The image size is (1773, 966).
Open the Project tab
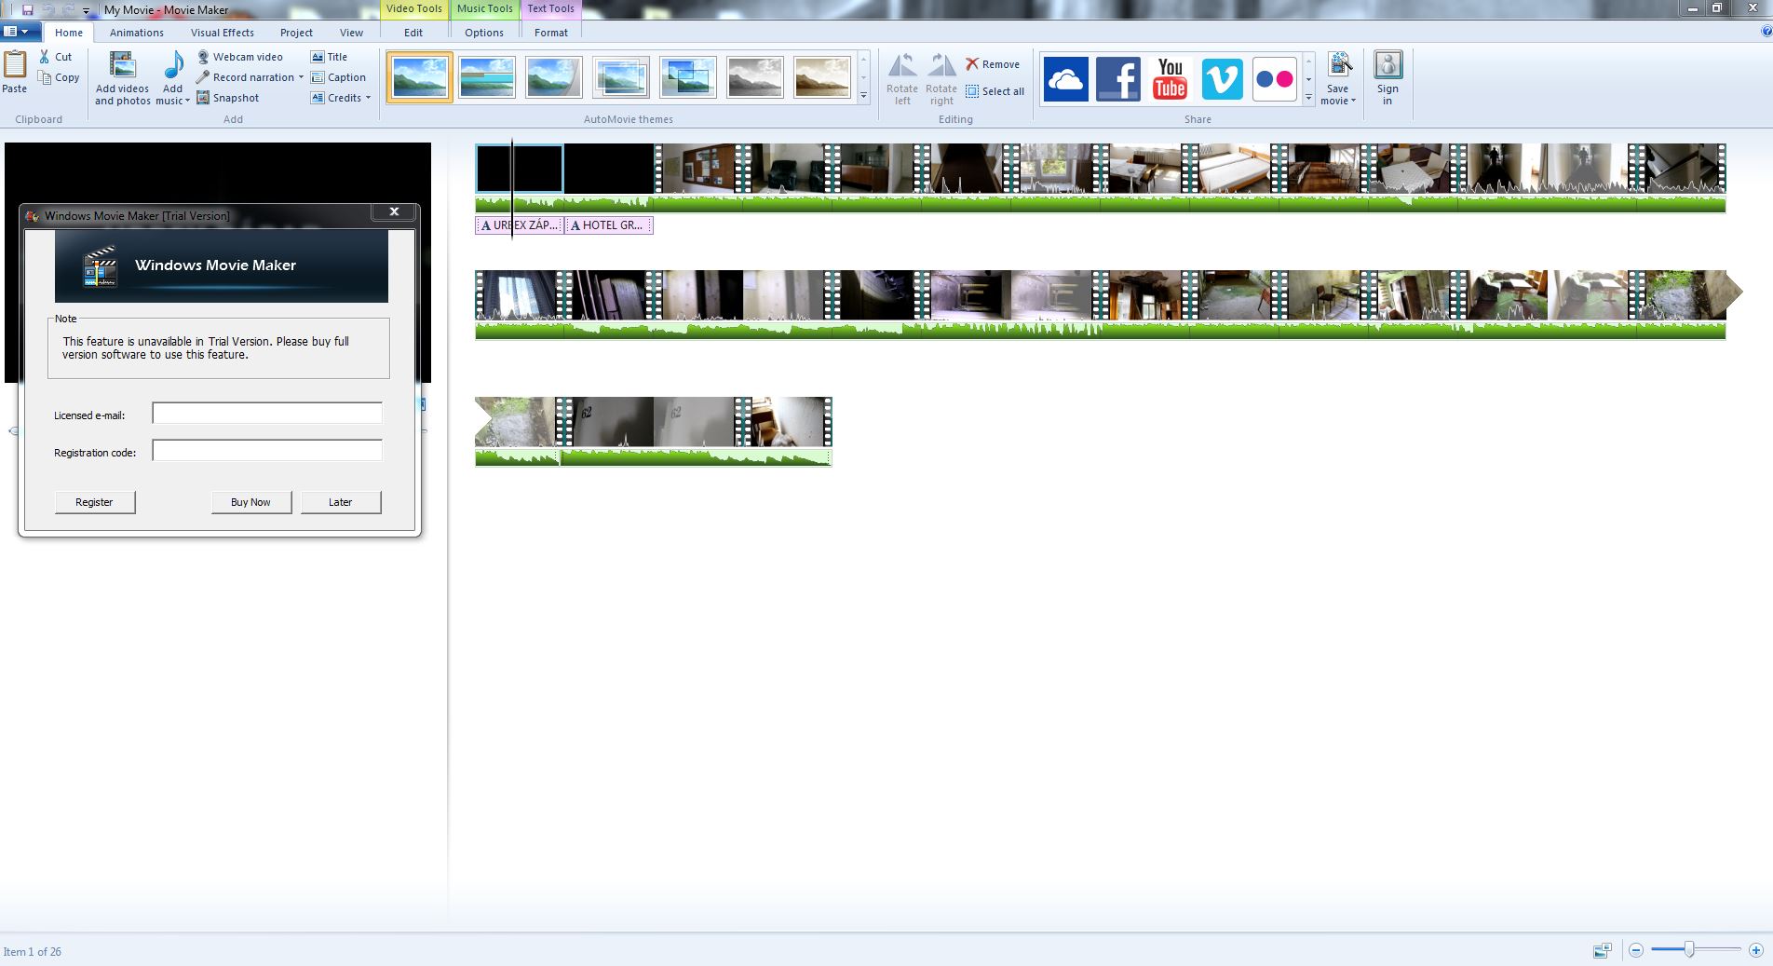[x=296, y=33]
